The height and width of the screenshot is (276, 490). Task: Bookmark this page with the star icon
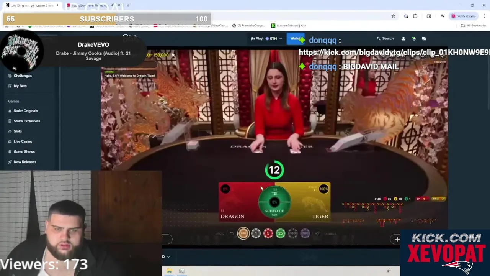point(393,16)
